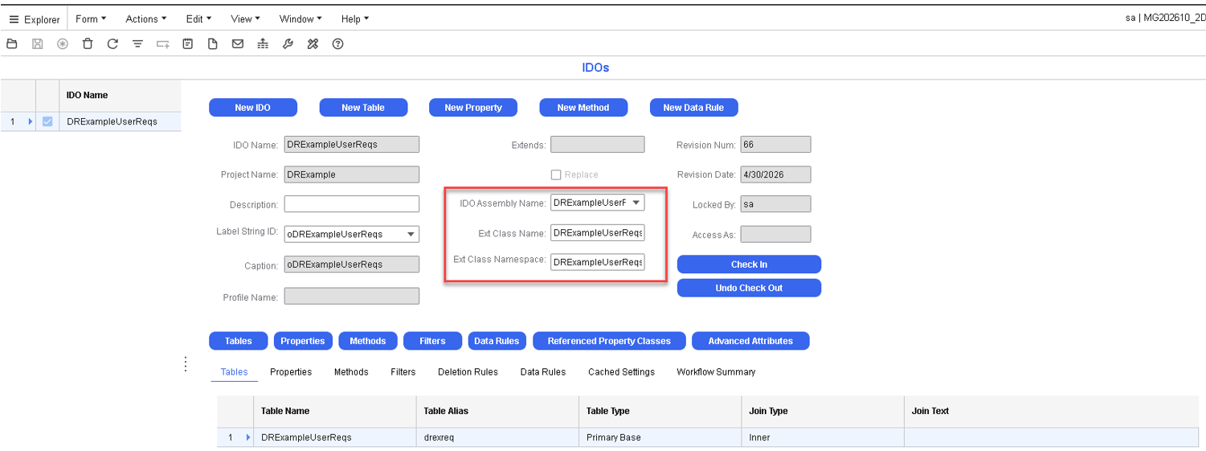The height and width of the screenshot is (451, 1206).
Task: Click the refresh arrow toolbar icon
Action: [112, 44]
